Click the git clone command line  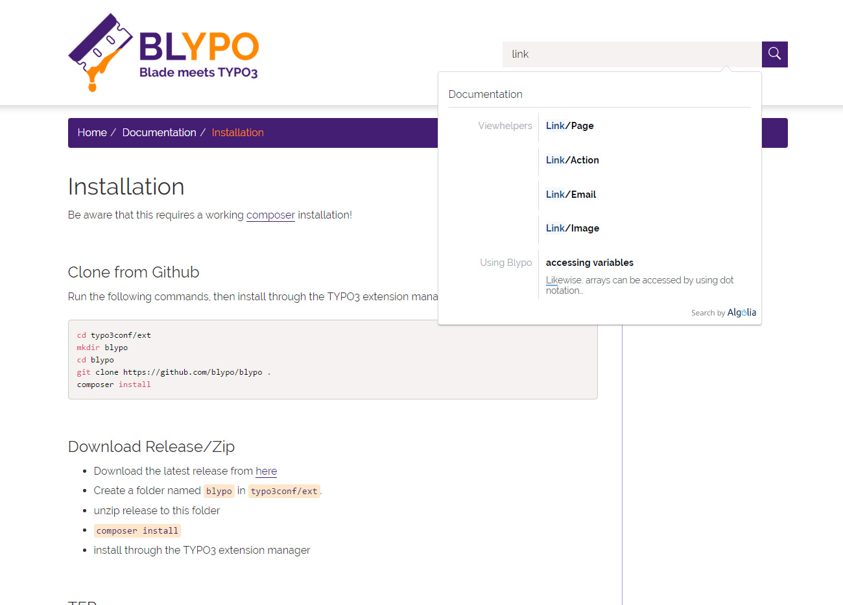(173, 372)
